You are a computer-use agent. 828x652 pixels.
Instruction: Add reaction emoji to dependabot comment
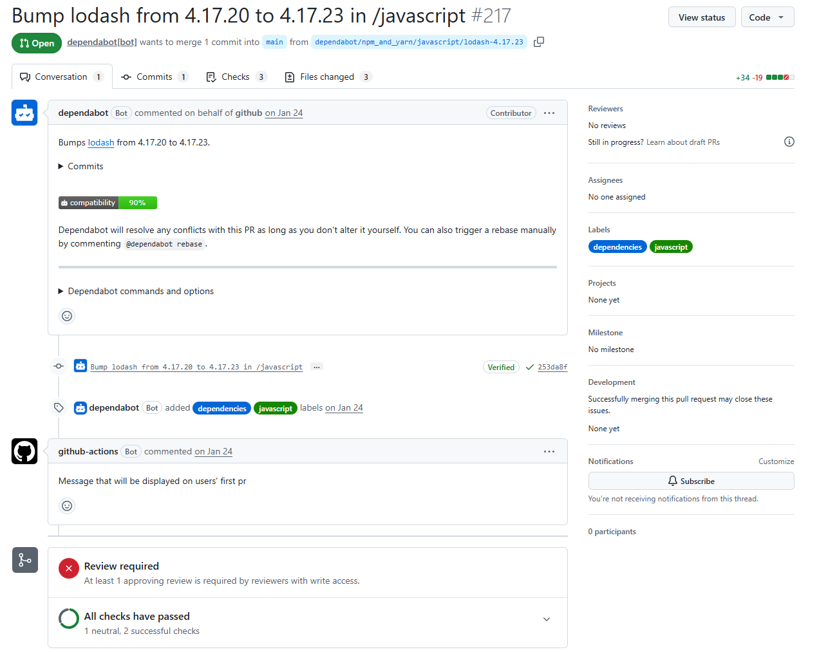(x=67, y=316)
